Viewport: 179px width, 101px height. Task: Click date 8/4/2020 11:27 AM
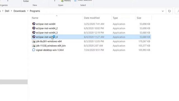(x=94, y=37)
